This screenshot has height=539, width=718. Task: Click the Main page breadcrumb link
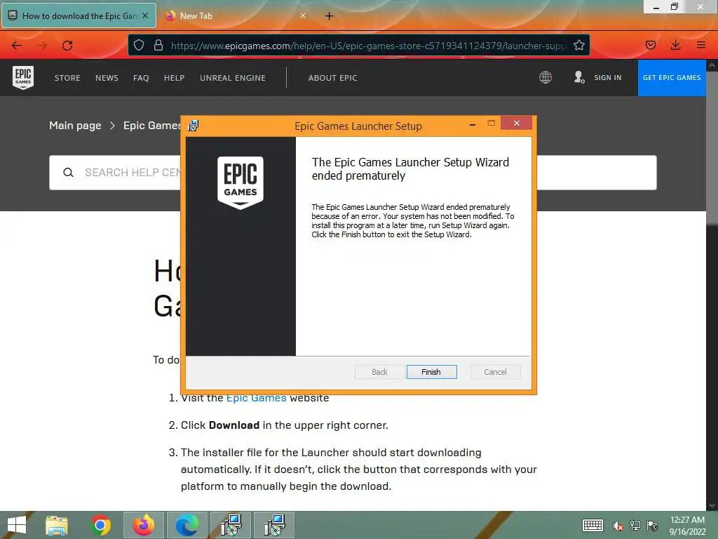pyautogui.click(x=75, y=126)
